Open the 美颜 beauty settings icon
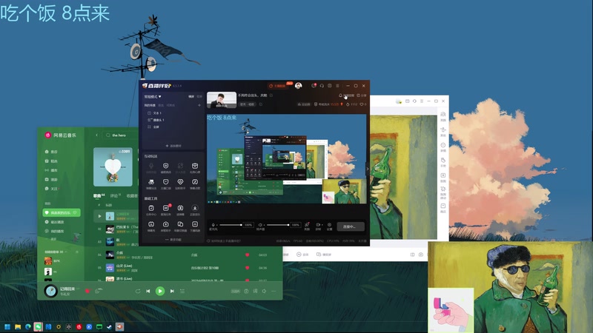The width and height of the screenshot is (593, 333). [307, 226]
